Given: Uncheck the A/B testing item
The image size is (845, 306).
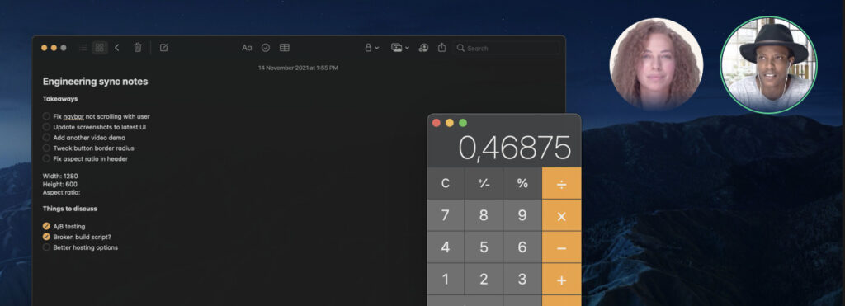Looking at the screenshot, I should click(x=46, y=226).
